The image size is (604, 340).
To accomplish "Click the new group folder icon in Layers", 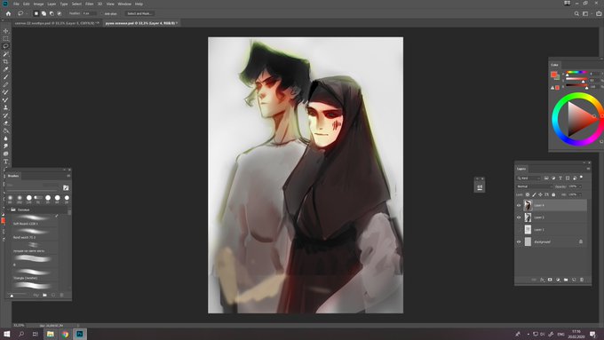I will (566, 280).
